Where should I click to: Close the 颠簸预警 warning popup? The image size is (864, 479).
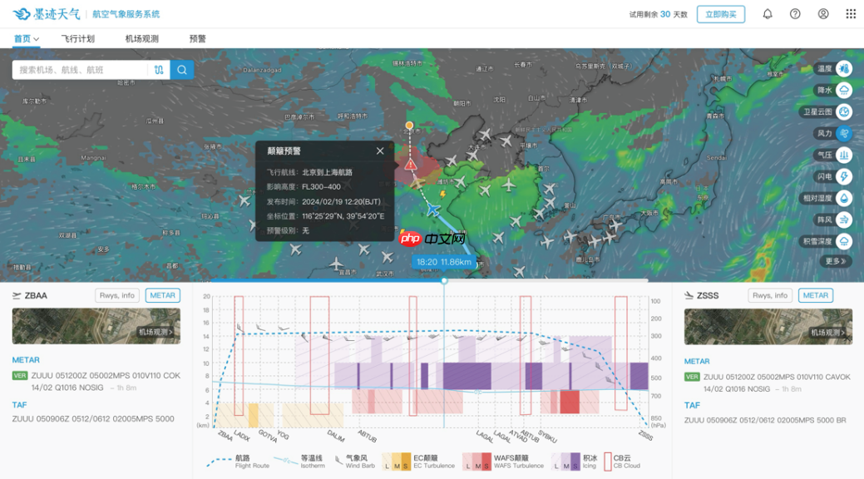[380, 151]
